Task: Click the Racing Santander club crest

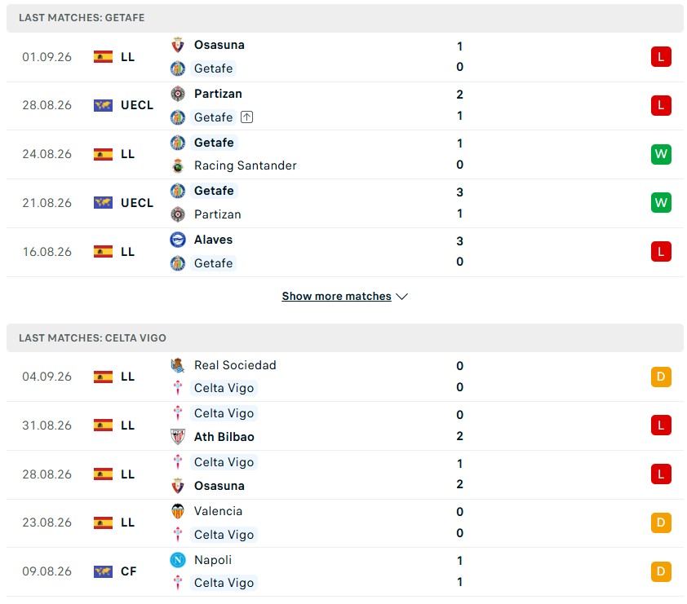Action: point(177,165)
